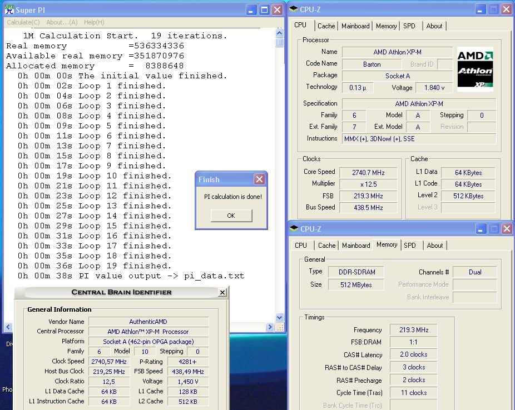This screenshot has height=410, width=515.
Task: Select CPU tab in bottom CPU-Z window
Action: (301, 246)
